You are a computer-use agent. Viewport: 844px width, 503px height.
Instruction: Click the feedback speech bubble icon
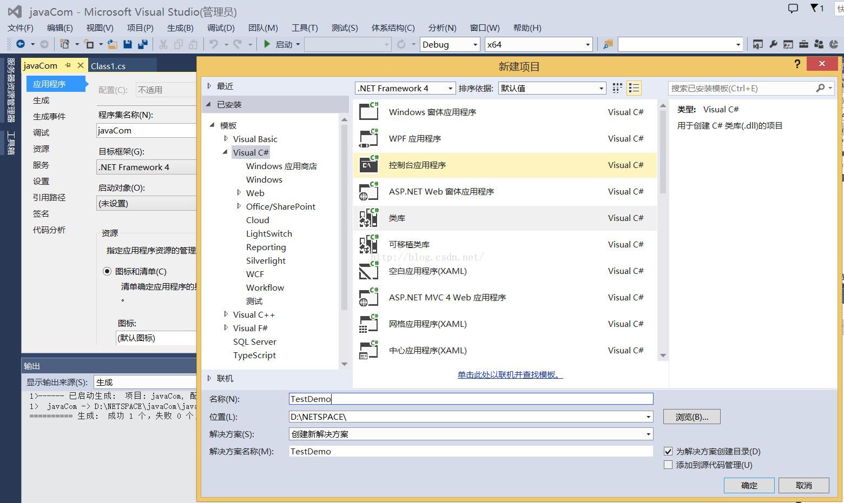tap(793, 8)
